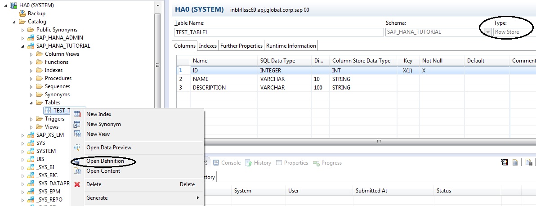The width and height of the screenshot is (536, 206).
Task: Open the Type dropdown arrow
Action: [x=488, y=32]
